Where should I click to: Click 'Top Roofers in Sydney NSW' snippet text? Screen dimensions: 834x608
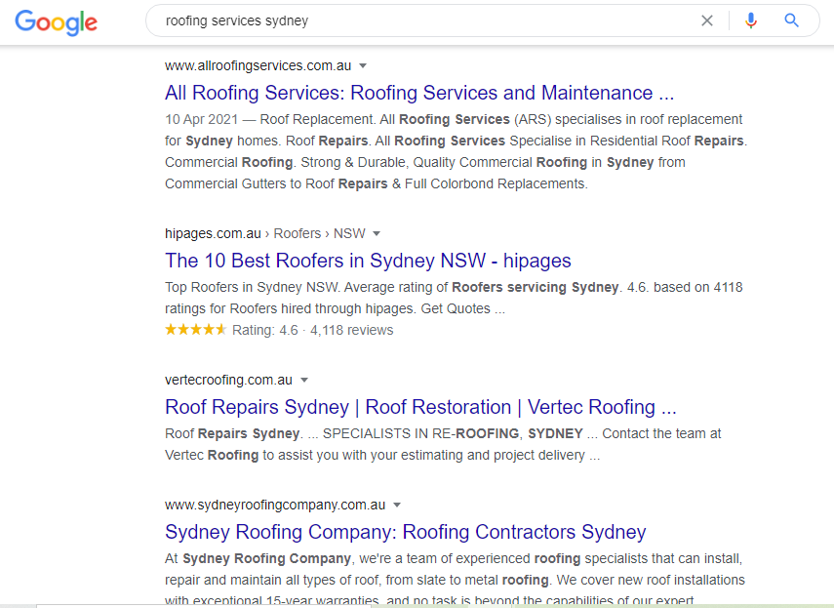pyautogui.click(x=252, y=288)
